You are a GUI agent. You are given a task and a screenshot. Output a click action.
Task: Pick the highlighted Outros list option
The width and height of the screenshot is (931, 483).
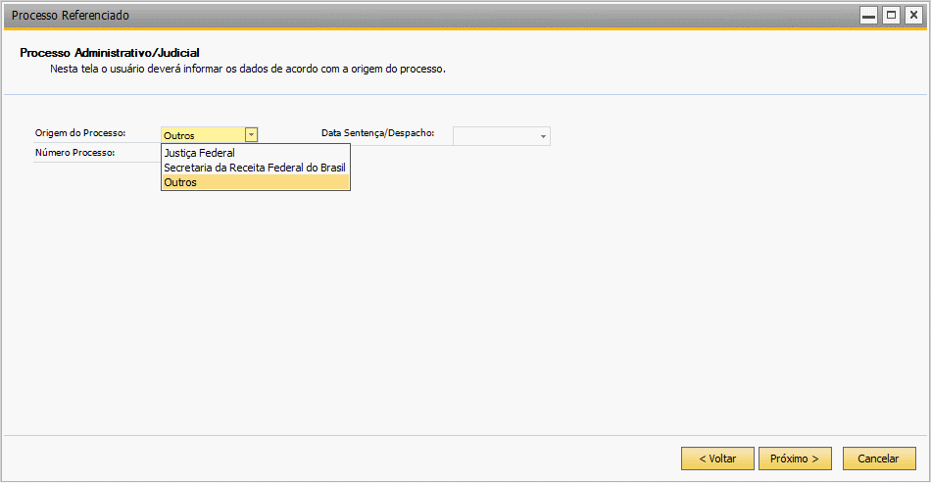pyautogui.click(x=256, y=183)
